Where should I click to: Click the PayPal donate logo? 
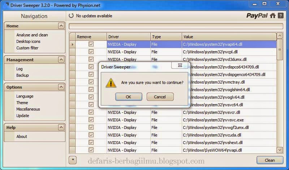point(257,15)
